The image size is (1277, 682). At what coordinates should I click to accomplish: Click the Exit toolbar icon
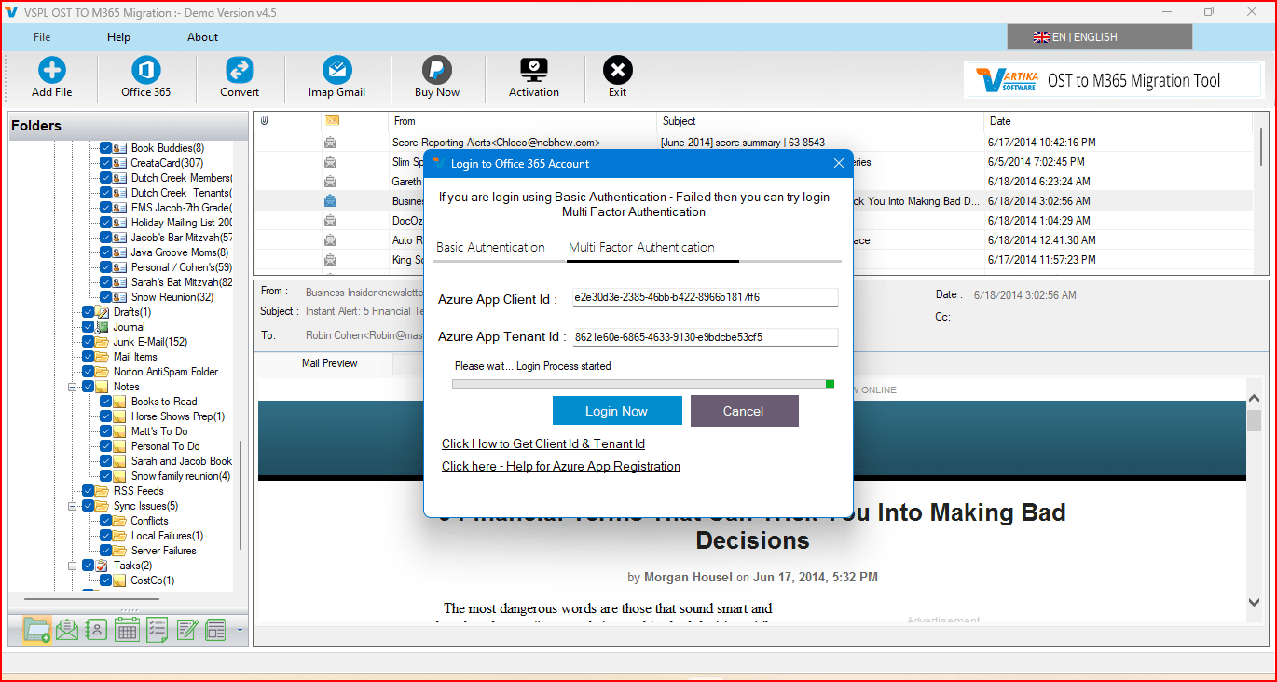[617, 71]
